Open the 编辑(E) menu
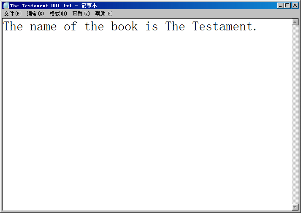301x213 pixels. tap(35, 13)
